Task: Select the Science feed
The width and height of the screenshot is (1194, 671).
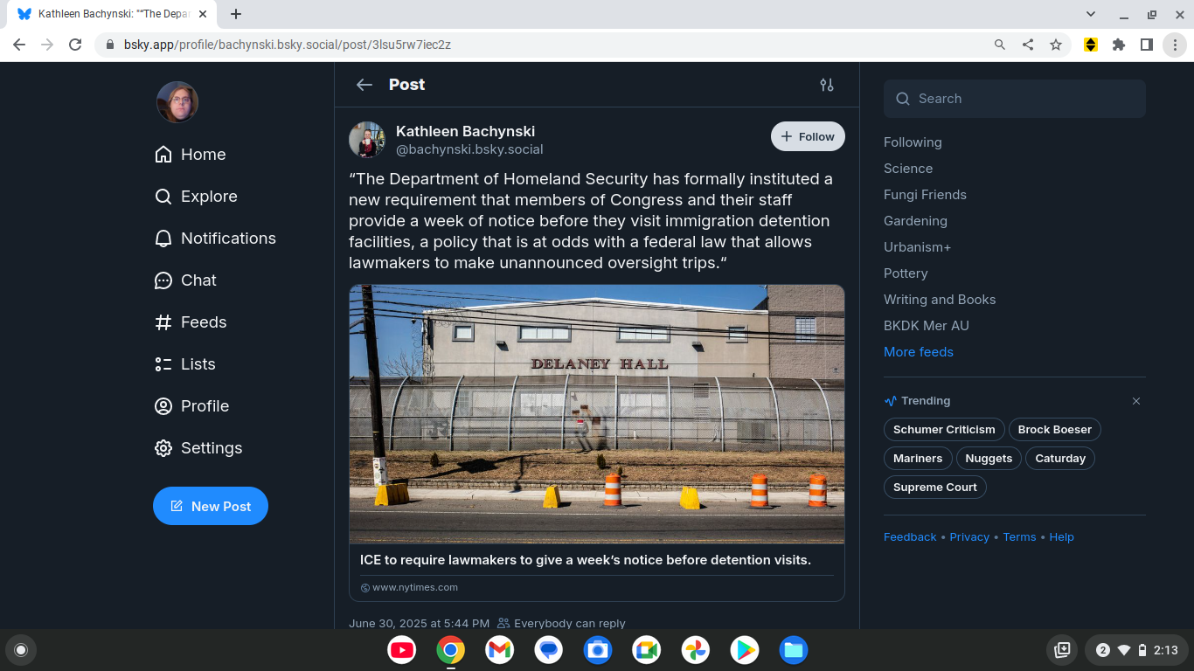Action: tap(908, 169)
